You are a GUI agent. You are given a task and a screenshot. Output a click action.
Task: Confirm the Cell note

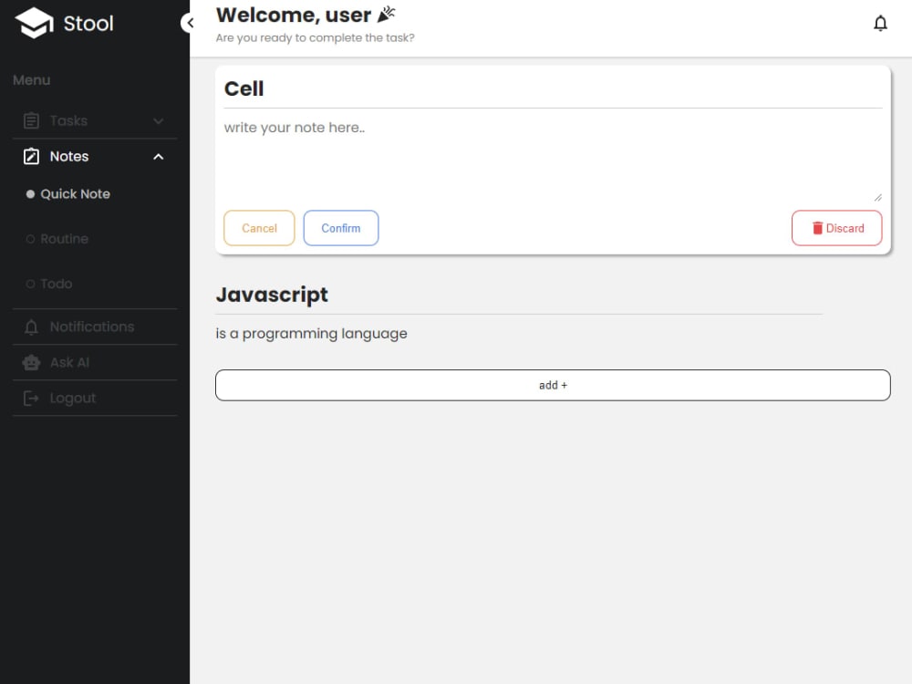tap(340, 228)
